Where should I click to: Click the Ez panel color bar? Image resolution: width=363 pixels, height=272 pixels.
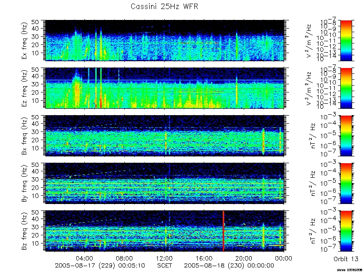346,88
